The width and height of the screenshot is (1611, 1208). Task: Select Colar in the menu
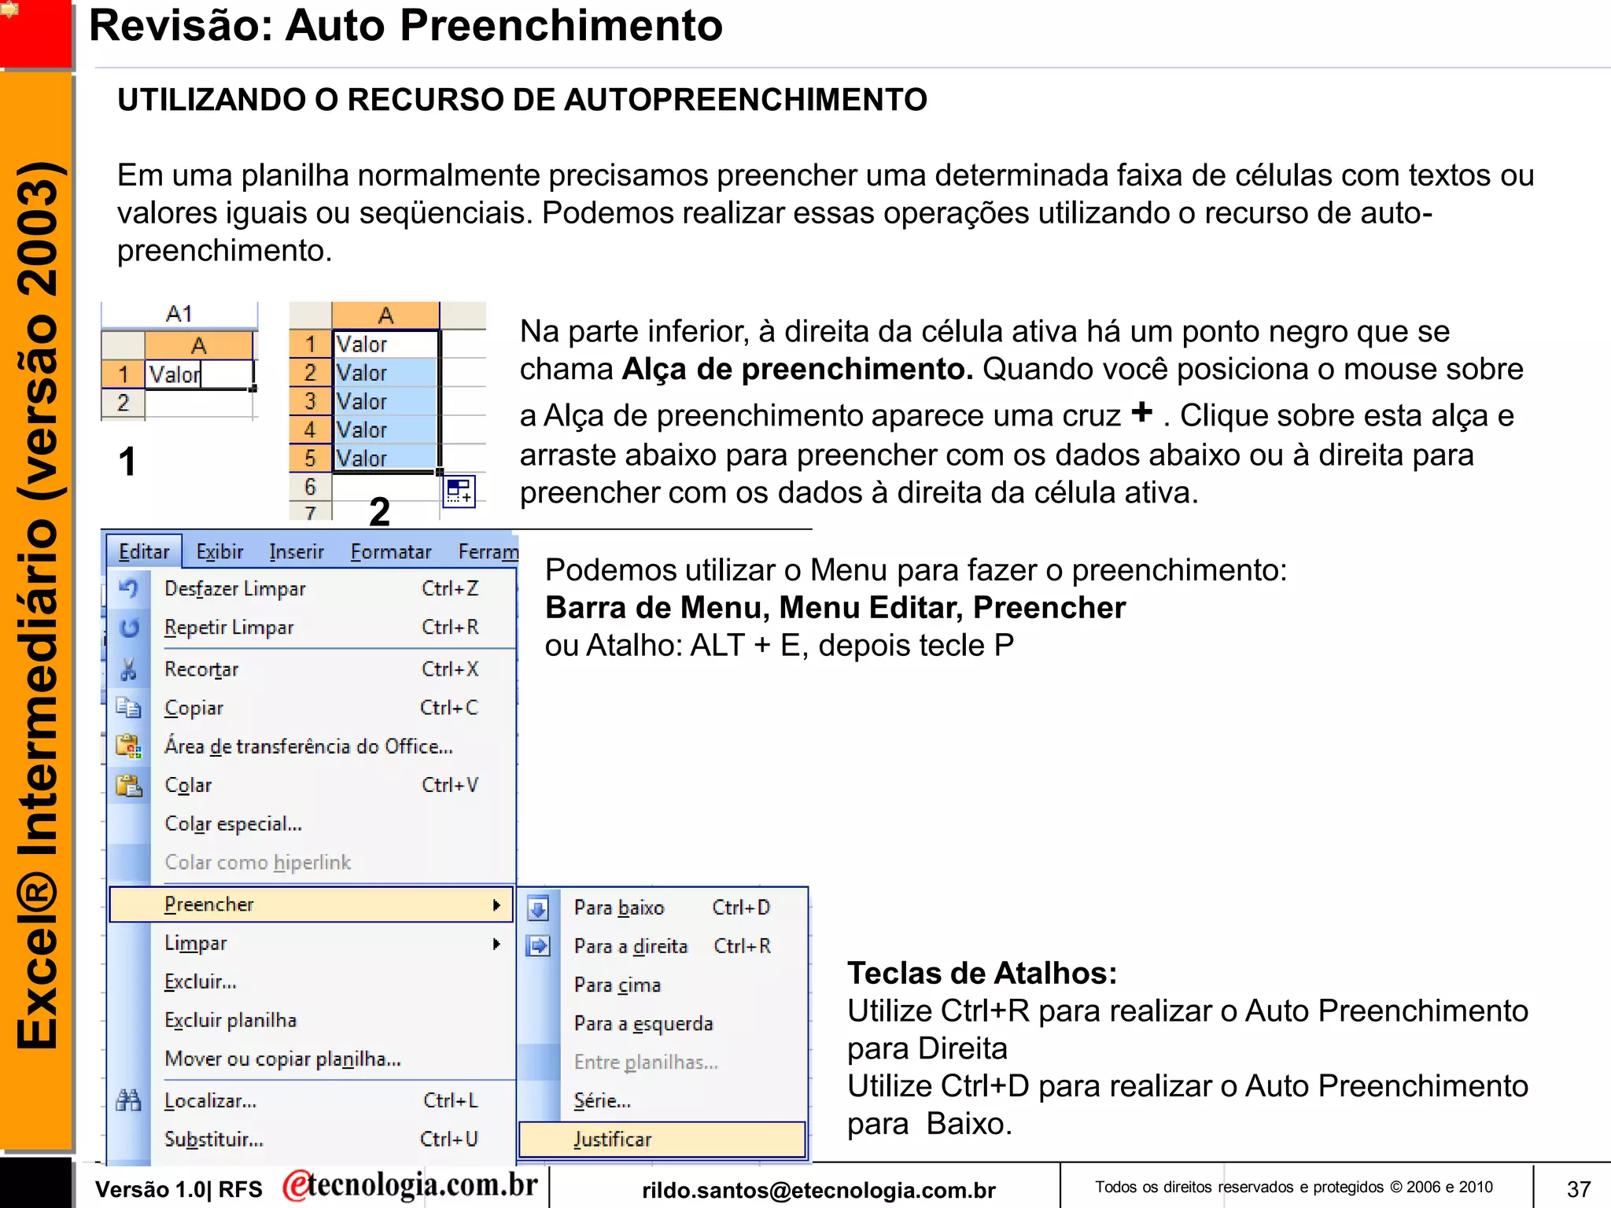(x=312, y=785)
